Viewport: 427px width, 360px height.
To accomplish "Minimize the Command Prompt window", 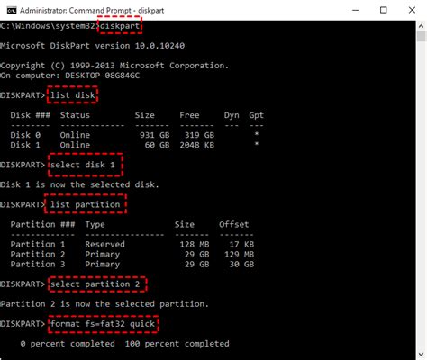I will (356, 10).
